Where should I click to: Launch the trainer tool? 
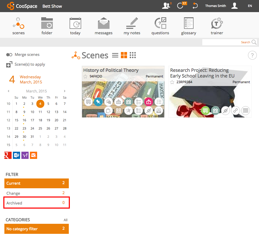[217, 26]
